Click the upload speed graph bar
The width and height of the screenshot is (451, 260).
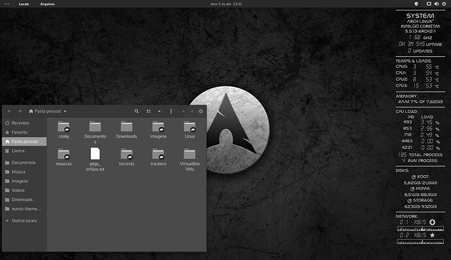click(420, 242)
